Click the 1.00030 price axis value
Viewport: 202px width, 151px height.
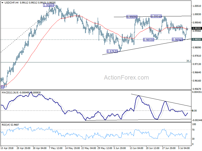click(197, 14)
